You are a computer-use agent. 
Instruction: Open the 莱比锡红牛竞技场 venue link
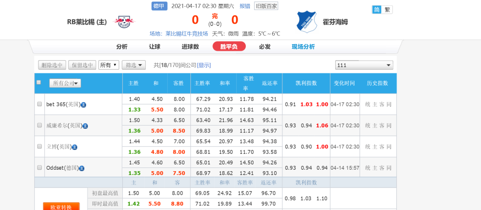187,34
